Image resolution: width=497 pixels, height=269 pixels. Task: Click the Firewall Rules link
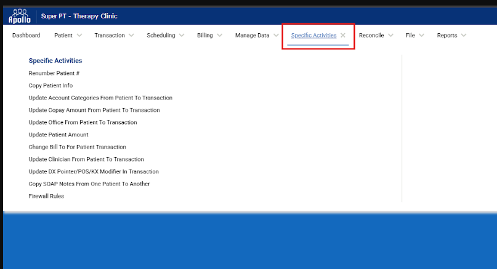point(46,197)
